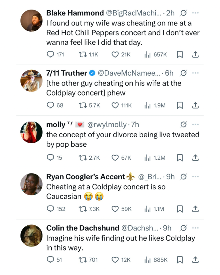Image resolution: width=220 pixels, height=275 pixels.
Task: Bookmark the 7/11 Truther tweet
Action: [179, 105]
